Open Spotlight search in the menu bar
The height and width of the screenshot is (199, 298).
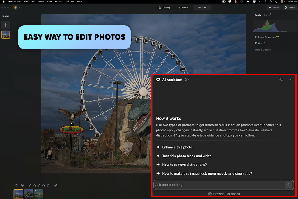[x=271, y=1]
